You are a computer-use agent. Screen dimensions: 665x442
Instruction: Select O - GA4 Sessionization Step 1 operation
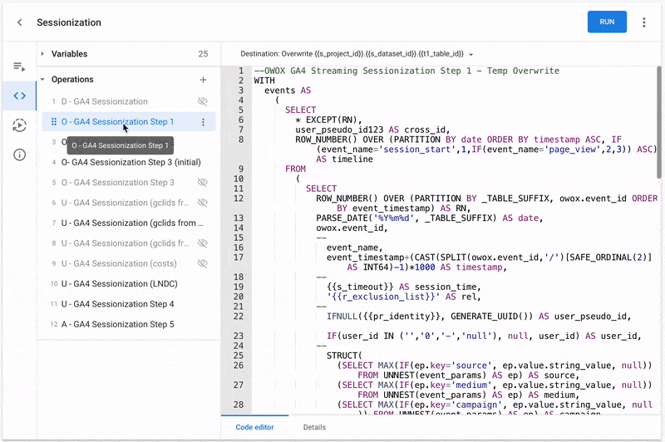pos(117,122)
